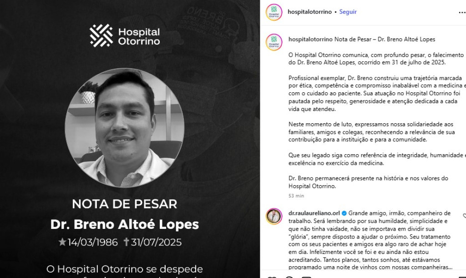Click the star birth symbol before 14/03/1986

pos(62,242)
